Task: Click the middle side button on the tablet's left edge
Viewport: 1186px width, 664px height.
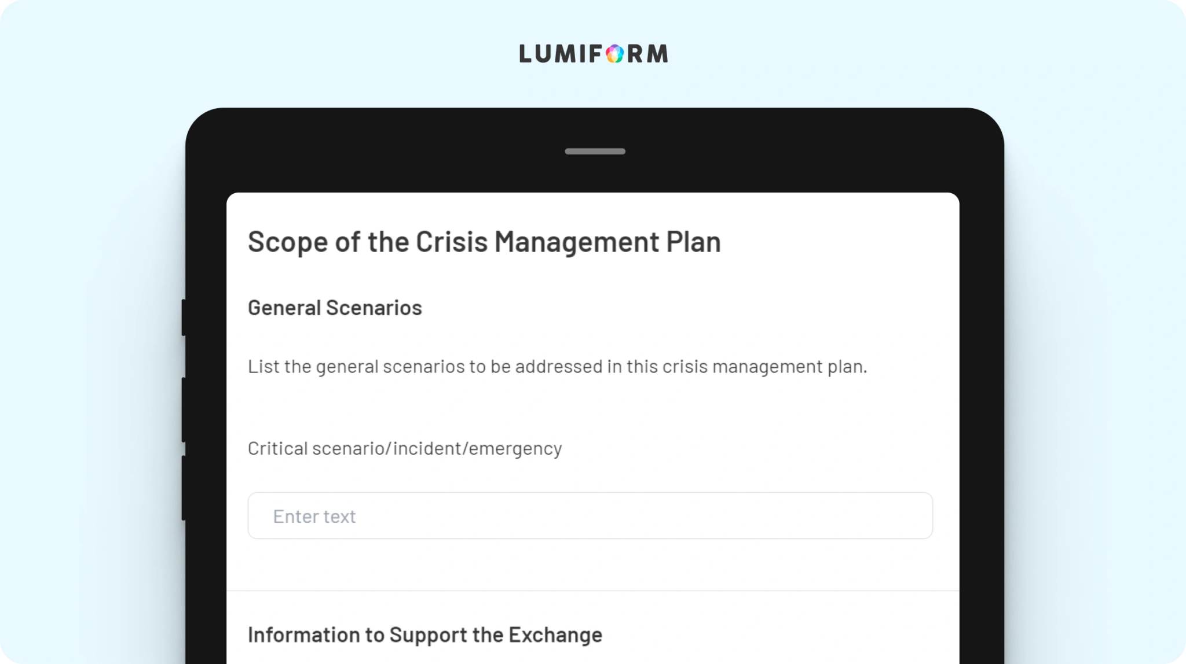Action: (184, 410)
